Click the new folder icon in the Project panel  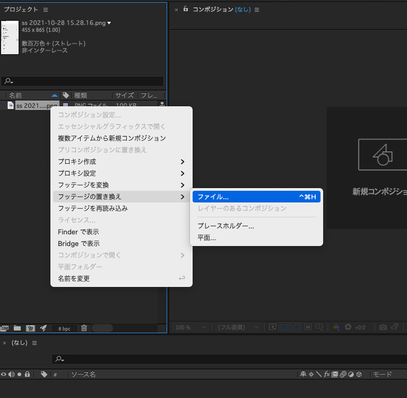pyautogui.click(x=17, y=328)
